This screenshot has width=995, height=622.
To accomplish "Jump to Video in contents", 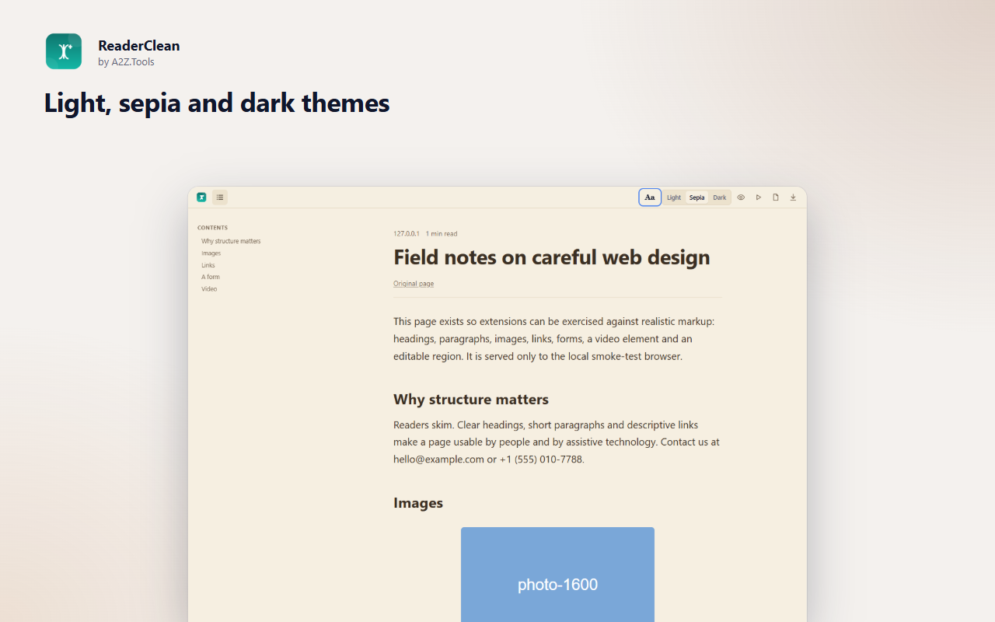I will tap(209, 289).
